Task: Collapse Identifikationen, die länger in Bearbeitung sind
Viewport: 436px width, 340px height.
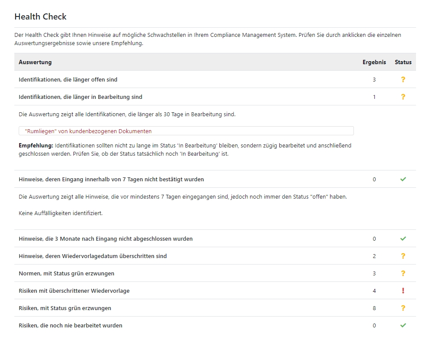Action: (x=80, y=97)
